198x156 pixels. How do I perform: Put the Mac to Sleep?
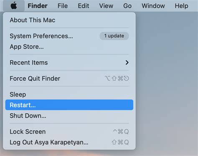[69, 95]
